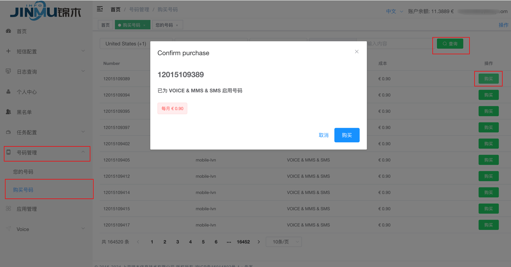Confirm with the blue 购买 button
The image size is (511, 267).
click(347, 135)
